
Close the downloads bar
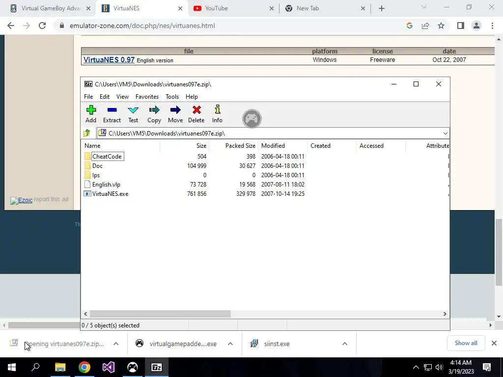tap(494, 343)
